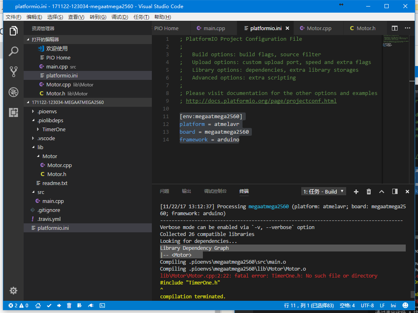Image resolution: width=418 pixels, height=313 pixels.
Task: Open the Source Control view
Action: (13, 72)
